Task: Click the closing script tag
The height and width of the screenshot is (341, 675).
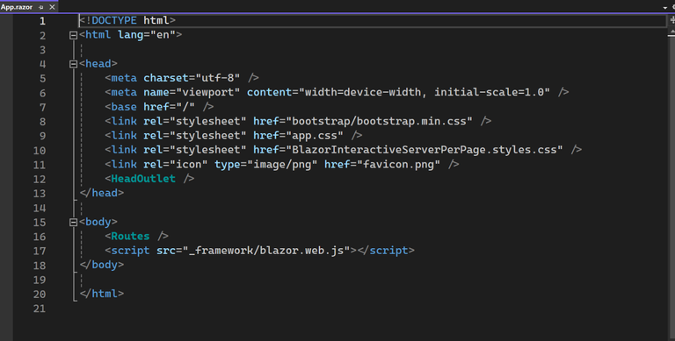Action: point(385,251)
